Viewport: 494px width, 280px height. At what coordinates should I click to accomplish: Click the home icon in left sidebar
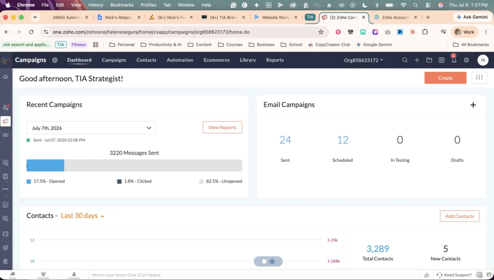[5, 77]
